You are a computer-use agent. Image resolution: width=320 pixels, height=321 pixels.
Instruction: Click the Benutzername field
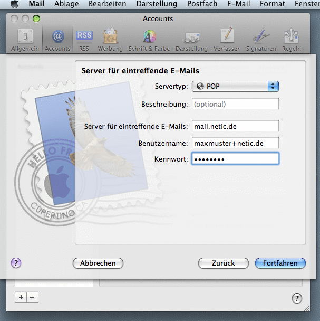pyautogui.click(x=235, y=143)
